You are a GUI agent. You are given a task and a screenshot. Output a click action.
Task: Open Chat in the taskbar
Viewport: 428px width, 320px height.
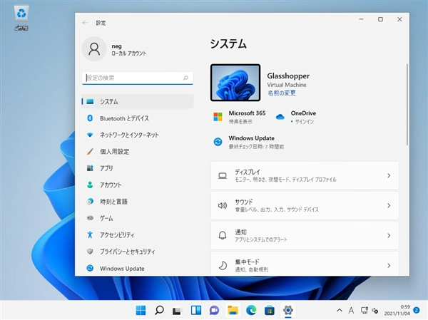(x=214, y=311)
